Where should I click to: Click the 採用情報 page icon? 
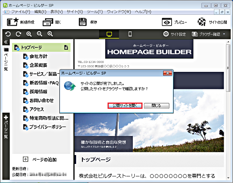point(26,92)
